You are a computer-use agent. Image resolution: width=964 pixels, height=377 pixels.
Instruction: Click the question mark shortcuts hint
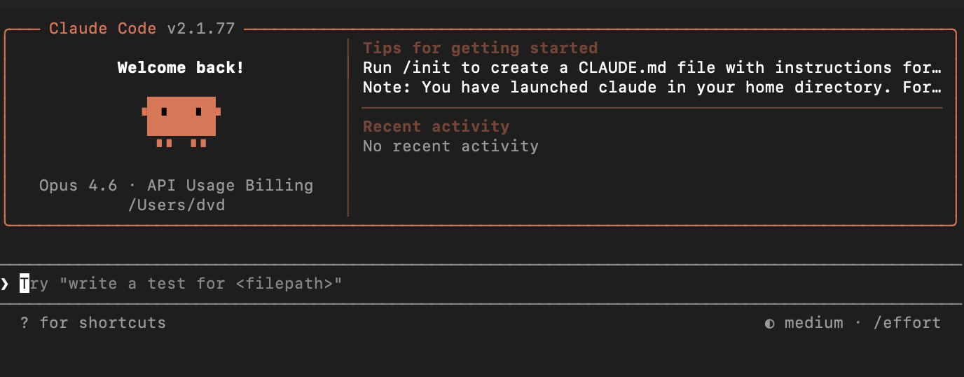25,323
